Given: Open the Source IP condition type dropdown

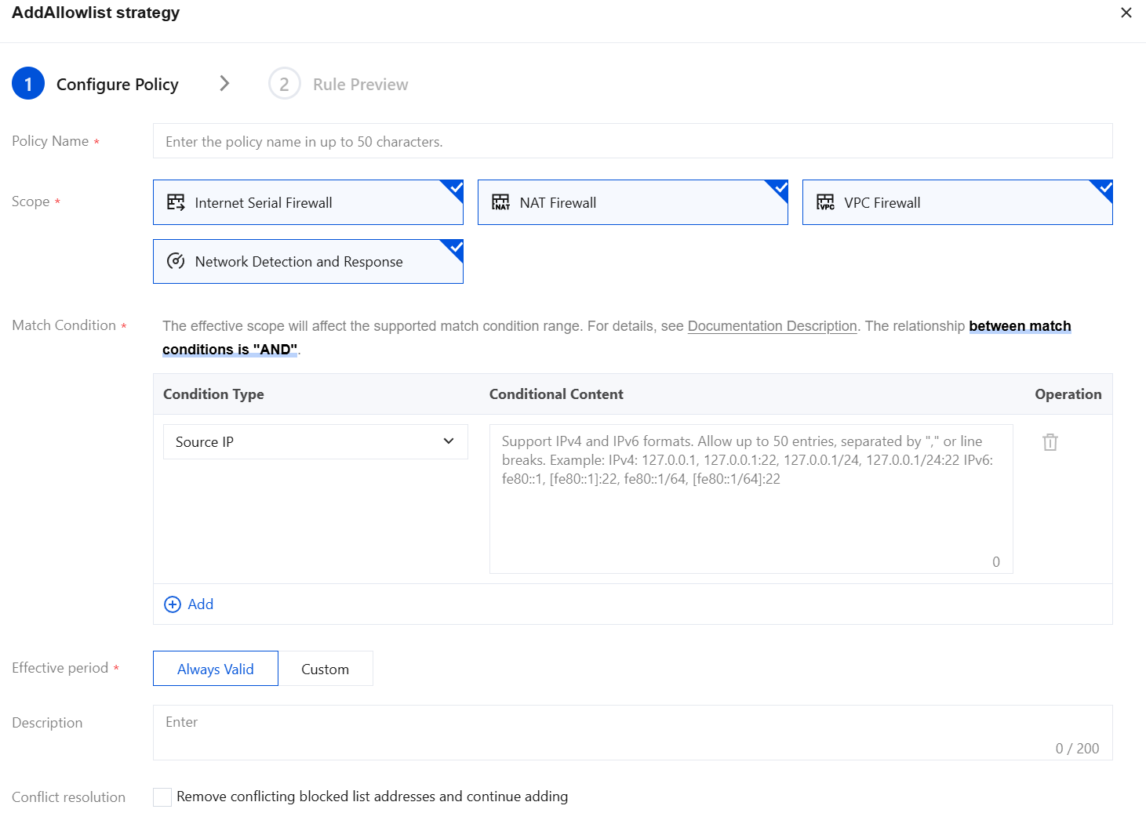Looking at the screenshot, I should [x=315, y=441].
